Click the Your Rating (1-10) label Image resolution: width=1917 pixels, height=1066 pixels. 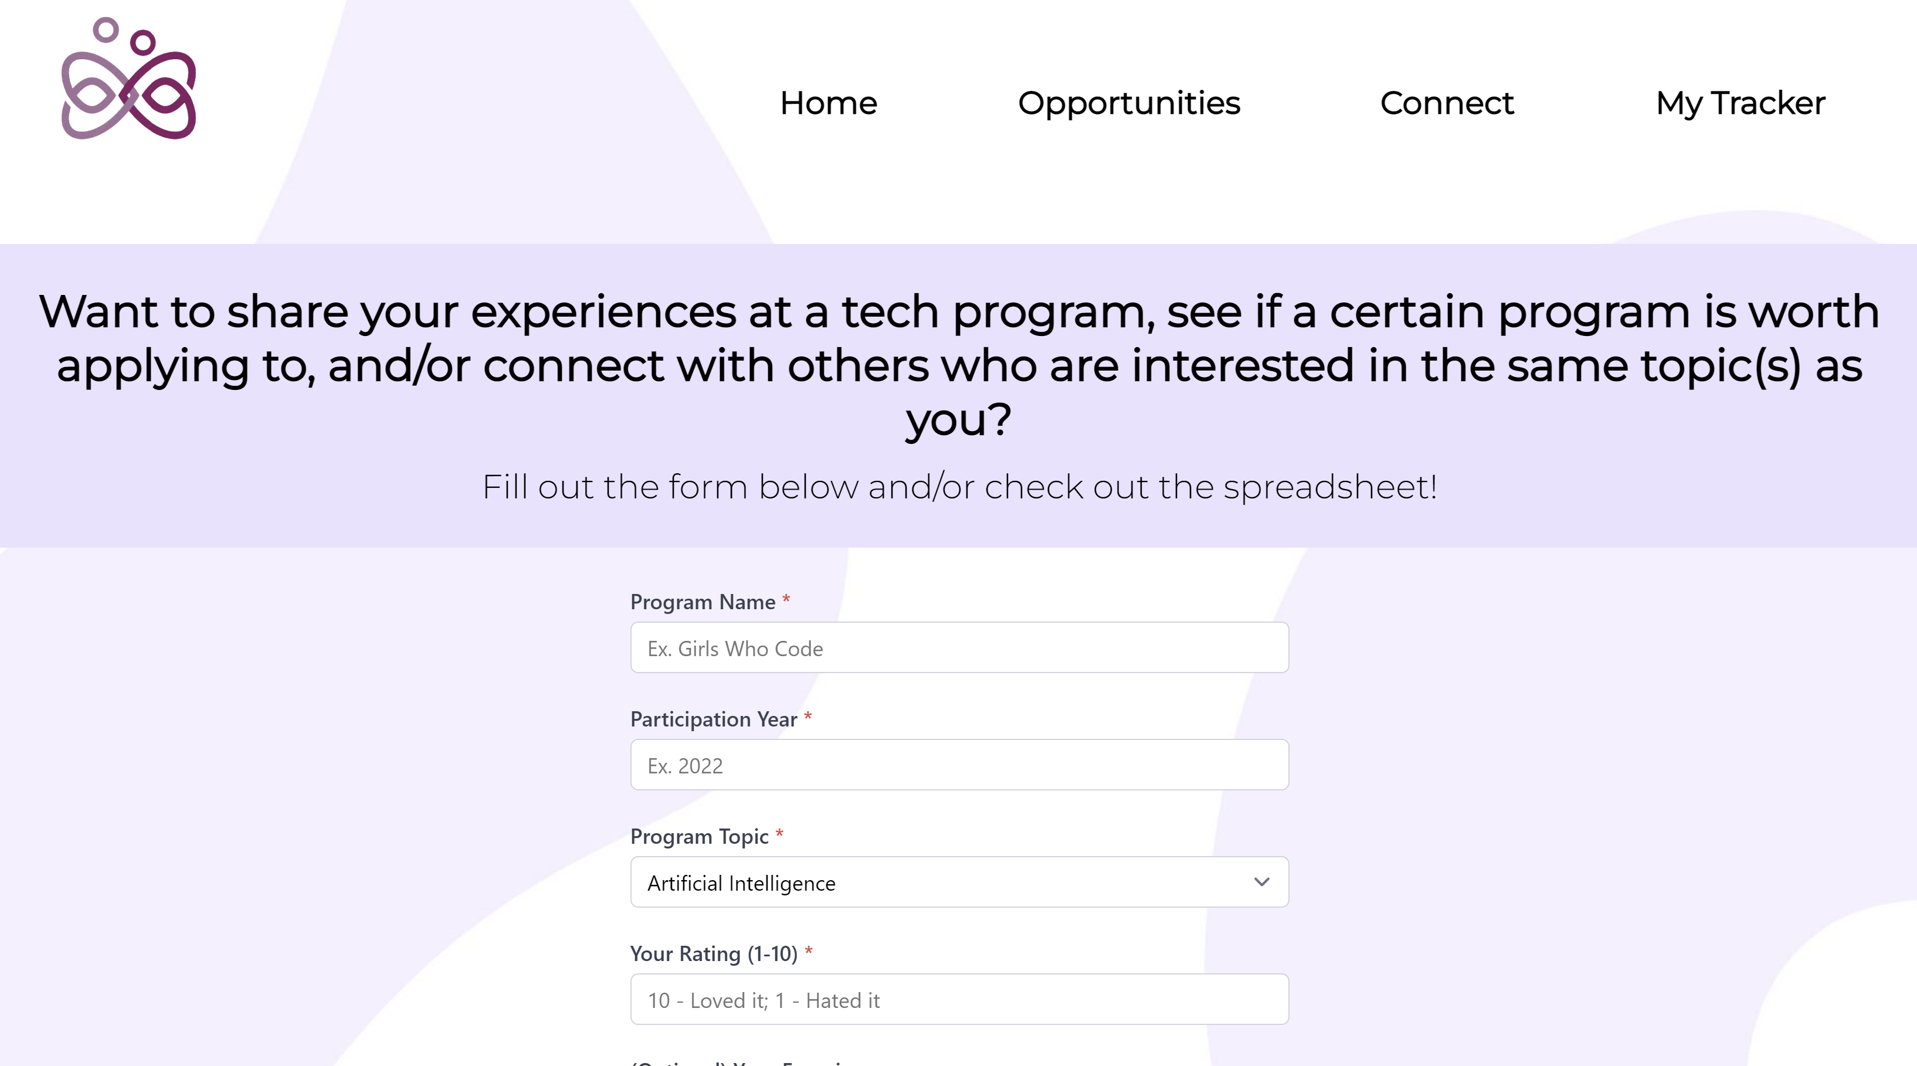point(714,953)
